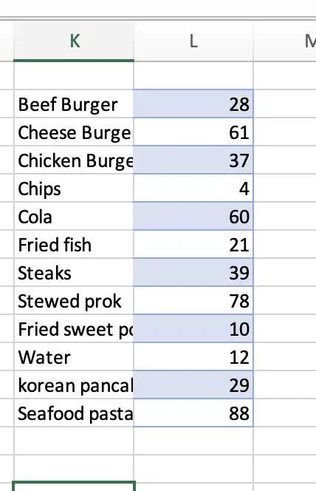
Task: Click the cell containing 88
Action: pyautogui.click(x=193, y=413)
